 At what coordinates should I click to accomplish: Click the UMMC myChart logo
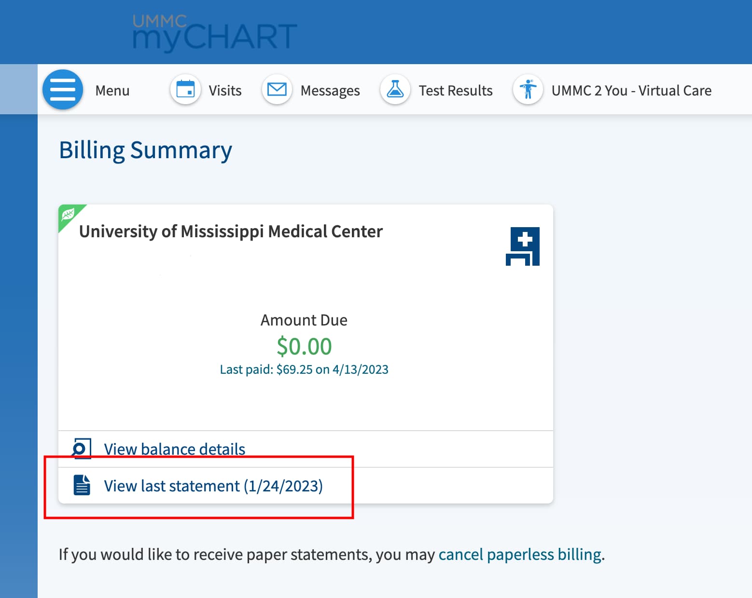[x=215, y=33]
